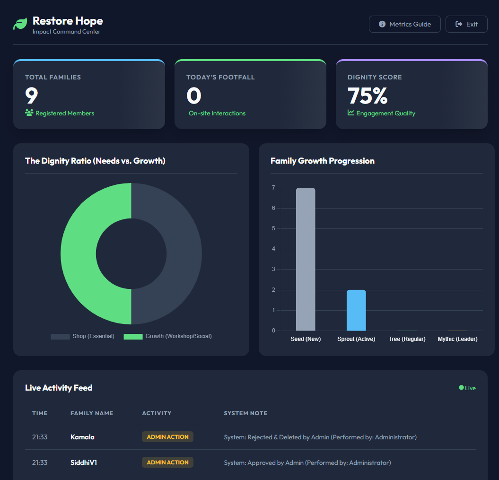Image resolution: width=499 pixels, height=480 pixels.
Task: Select the TIME column header
Action: coord(40,413)
